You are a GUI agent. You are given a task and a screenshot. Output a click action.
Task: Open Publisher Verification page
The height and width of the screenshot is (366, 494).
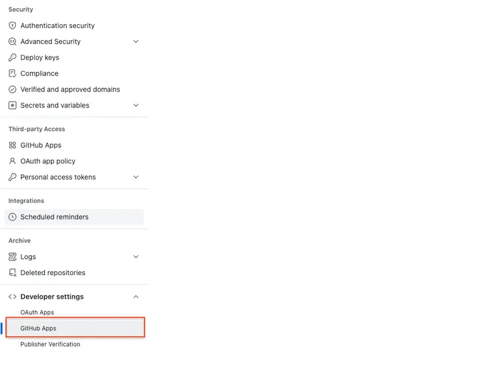point(50,345)
